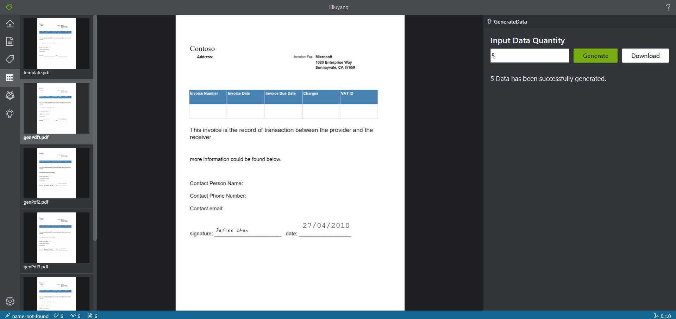Screen dimensions: 676x319
Task: Click the tag count icon in status bar
Action: (x=56, y=315)
